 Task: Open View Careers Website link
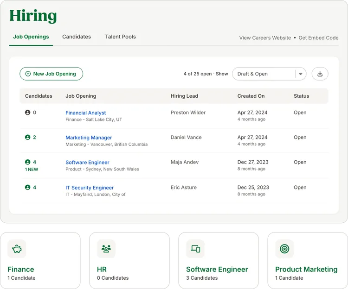tap(265, 38)
